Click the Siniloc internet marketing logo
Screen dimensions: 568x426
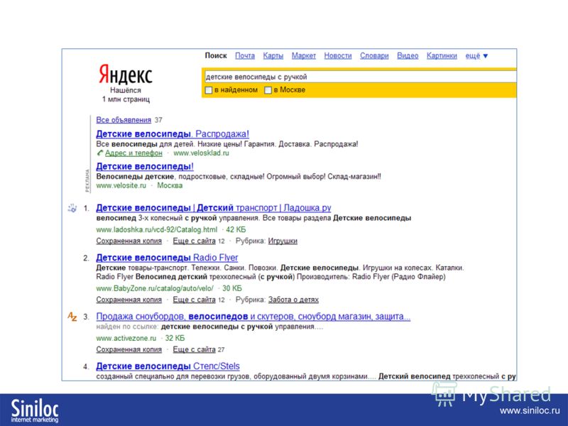34,410
